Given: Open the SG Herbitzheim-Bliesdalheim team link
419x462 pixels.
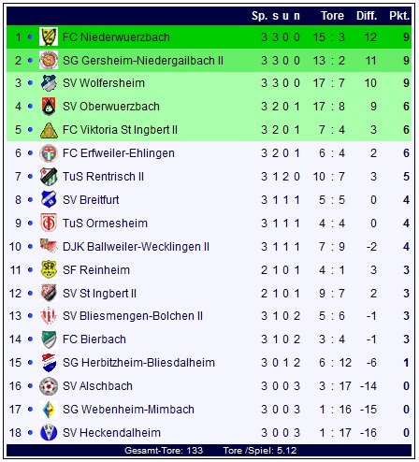Looking at the screenshot, I should (138, 363).
